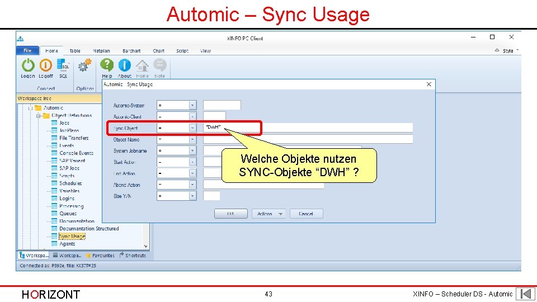Click the workspace tree scroll down arrow
Screen dimensions: 537x302
tap(146, 246)
